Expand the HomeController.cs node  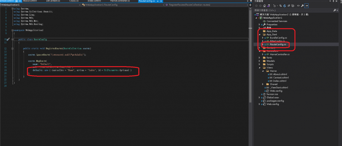click(263, 54)
